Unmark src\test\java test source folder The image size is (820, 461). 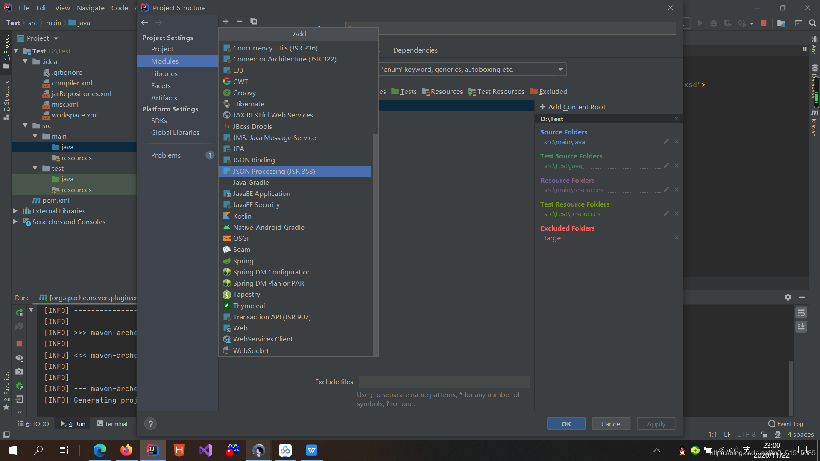tap(676, 166)
